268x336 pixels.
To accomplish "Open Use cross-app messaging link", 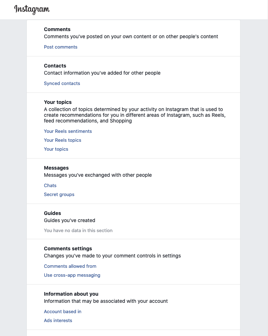I will [72, 275].
